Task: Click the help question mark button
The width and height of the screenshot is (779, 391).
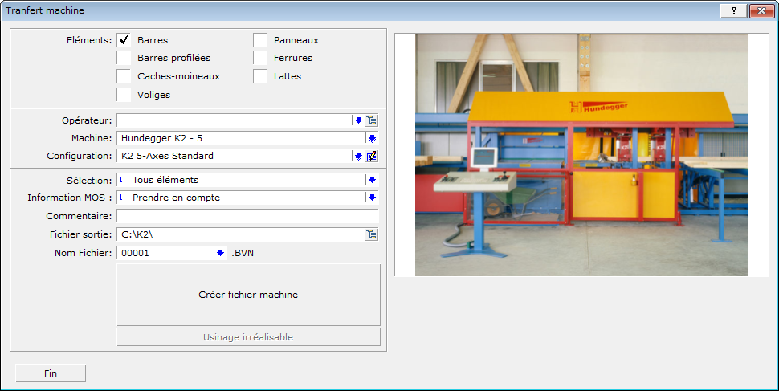Action: (x=732, y=10)
